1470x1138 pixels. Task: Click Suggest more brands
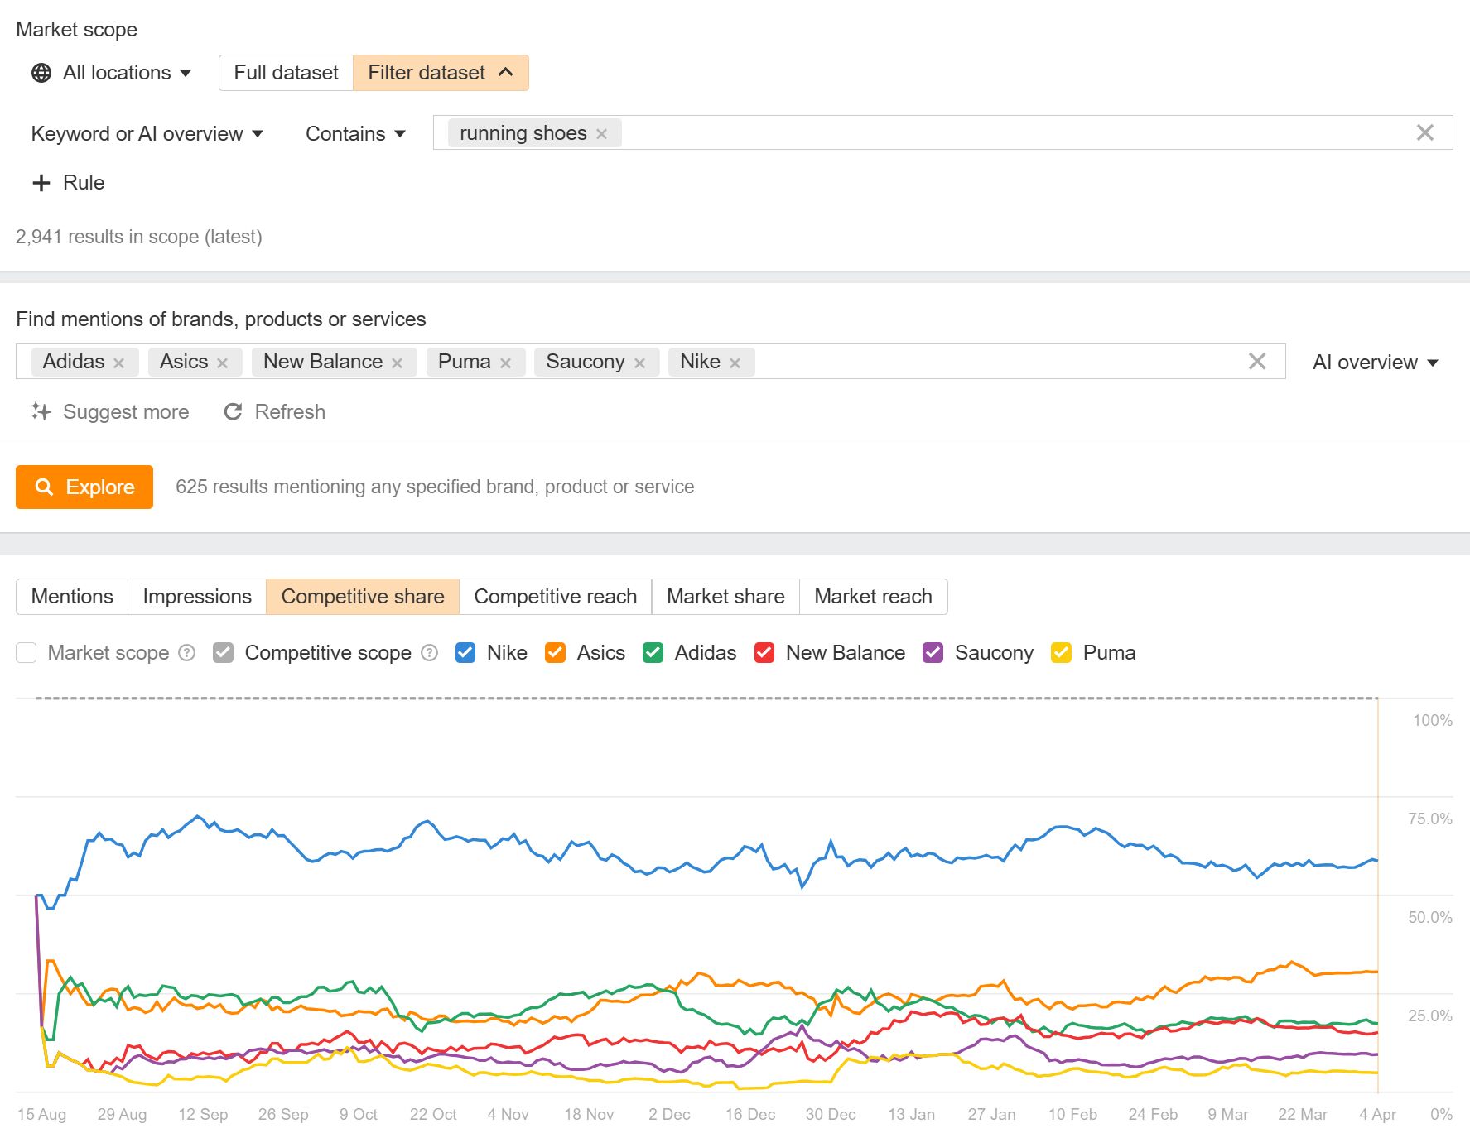pos(111,412)
